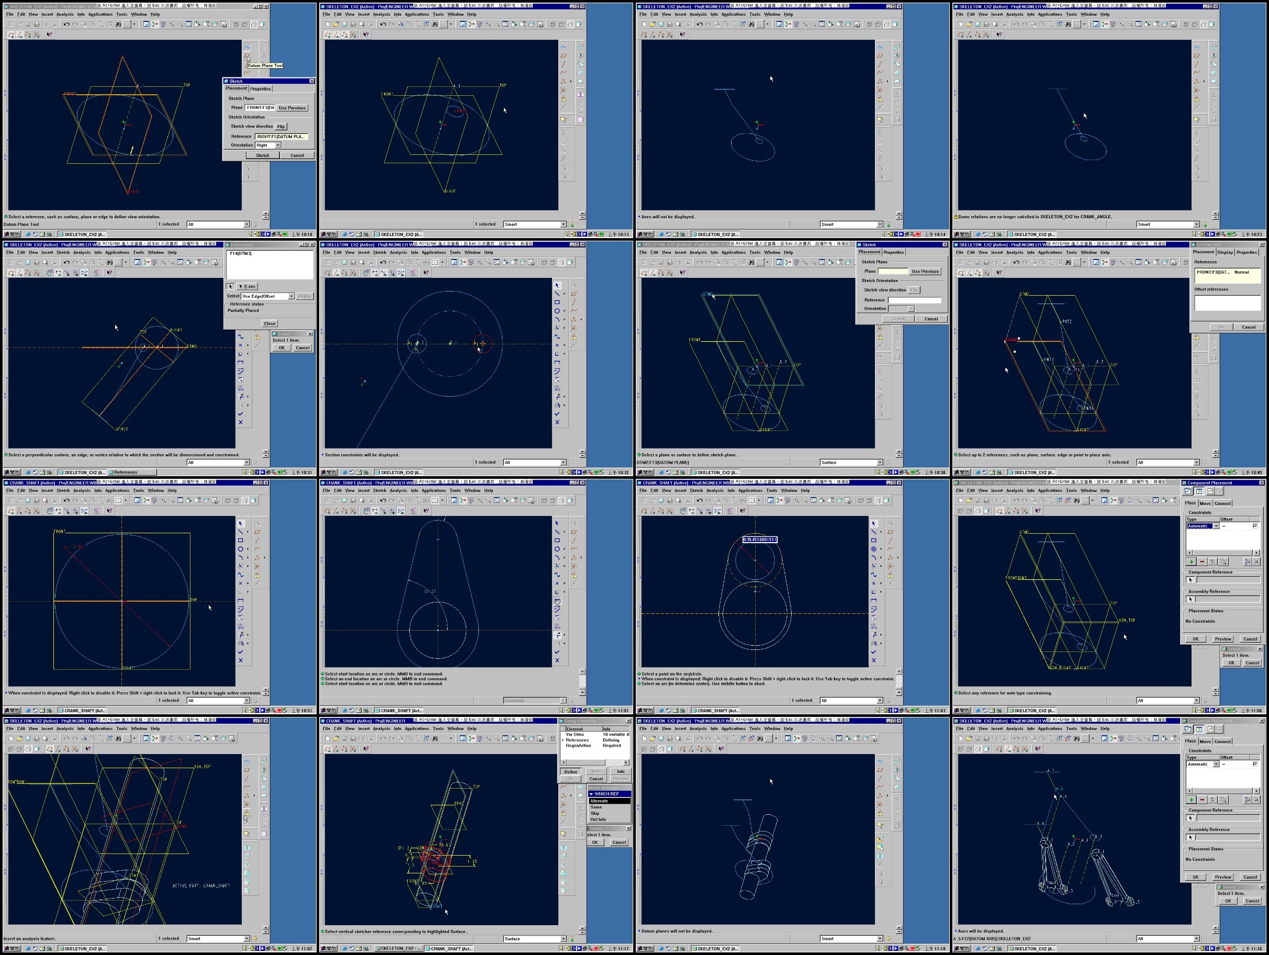Collapse the WHICH REF menu arrow
1269x955 pixels.
(x=591, y=794)
